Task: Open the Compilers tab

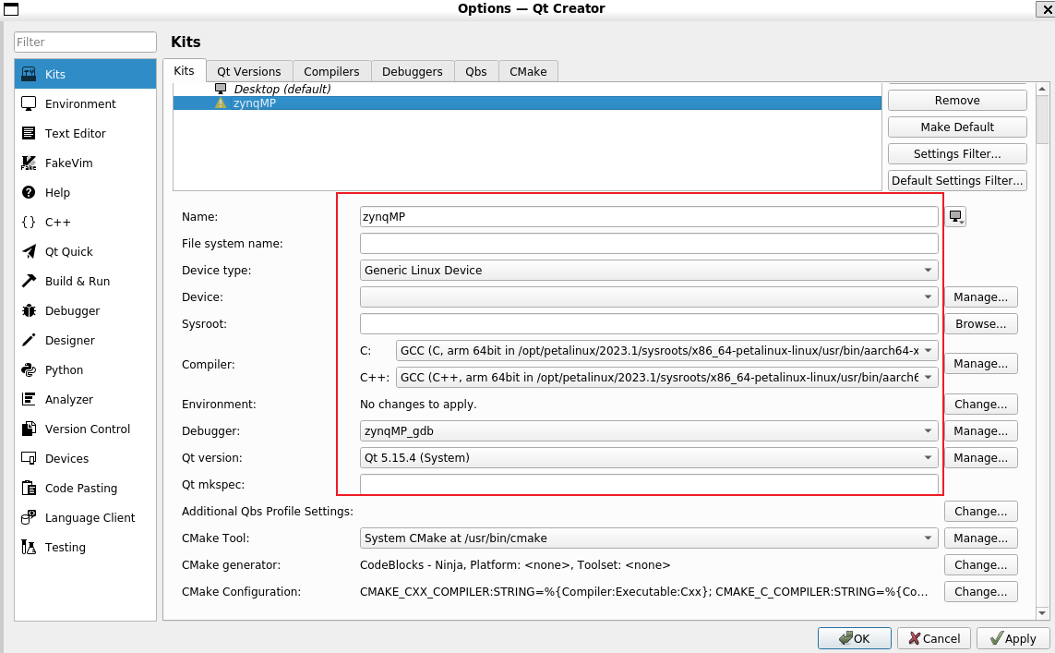Action: [x=331, y=71]
